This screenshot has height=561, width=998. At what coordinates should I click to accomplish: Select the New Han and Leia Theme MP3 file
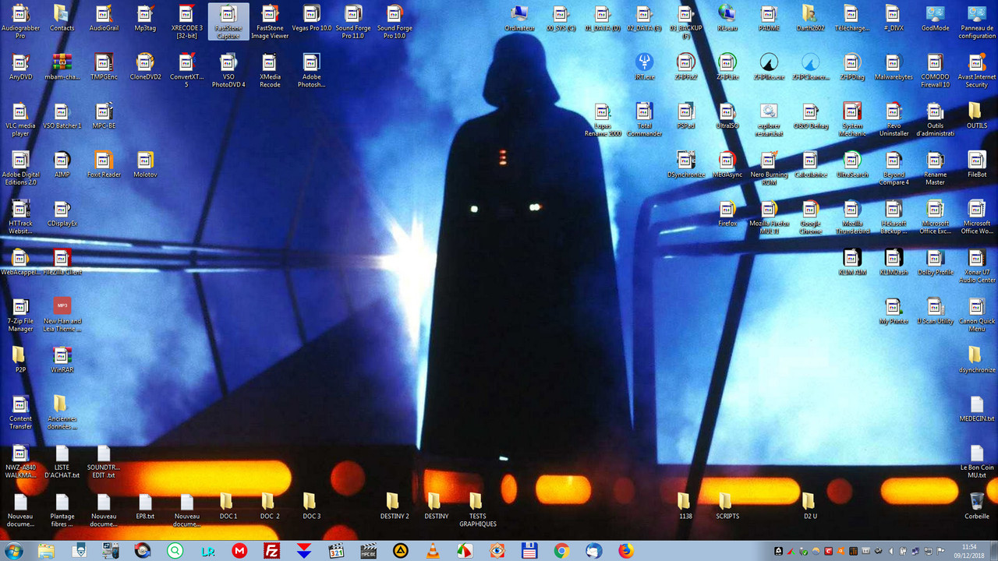point(62,315)
